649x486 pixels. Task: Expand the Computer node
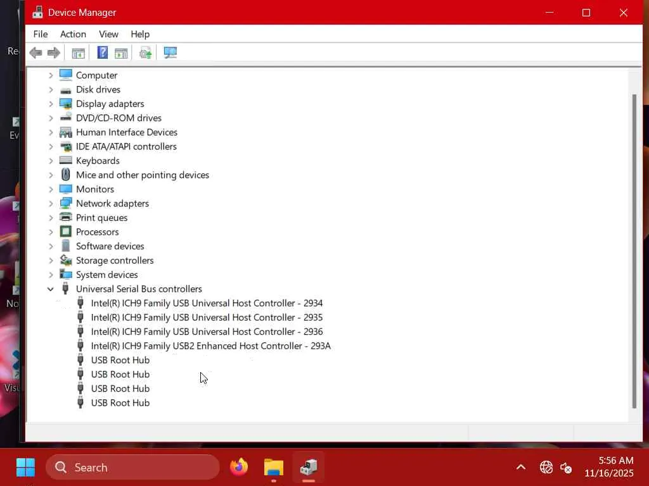(51, 75)
